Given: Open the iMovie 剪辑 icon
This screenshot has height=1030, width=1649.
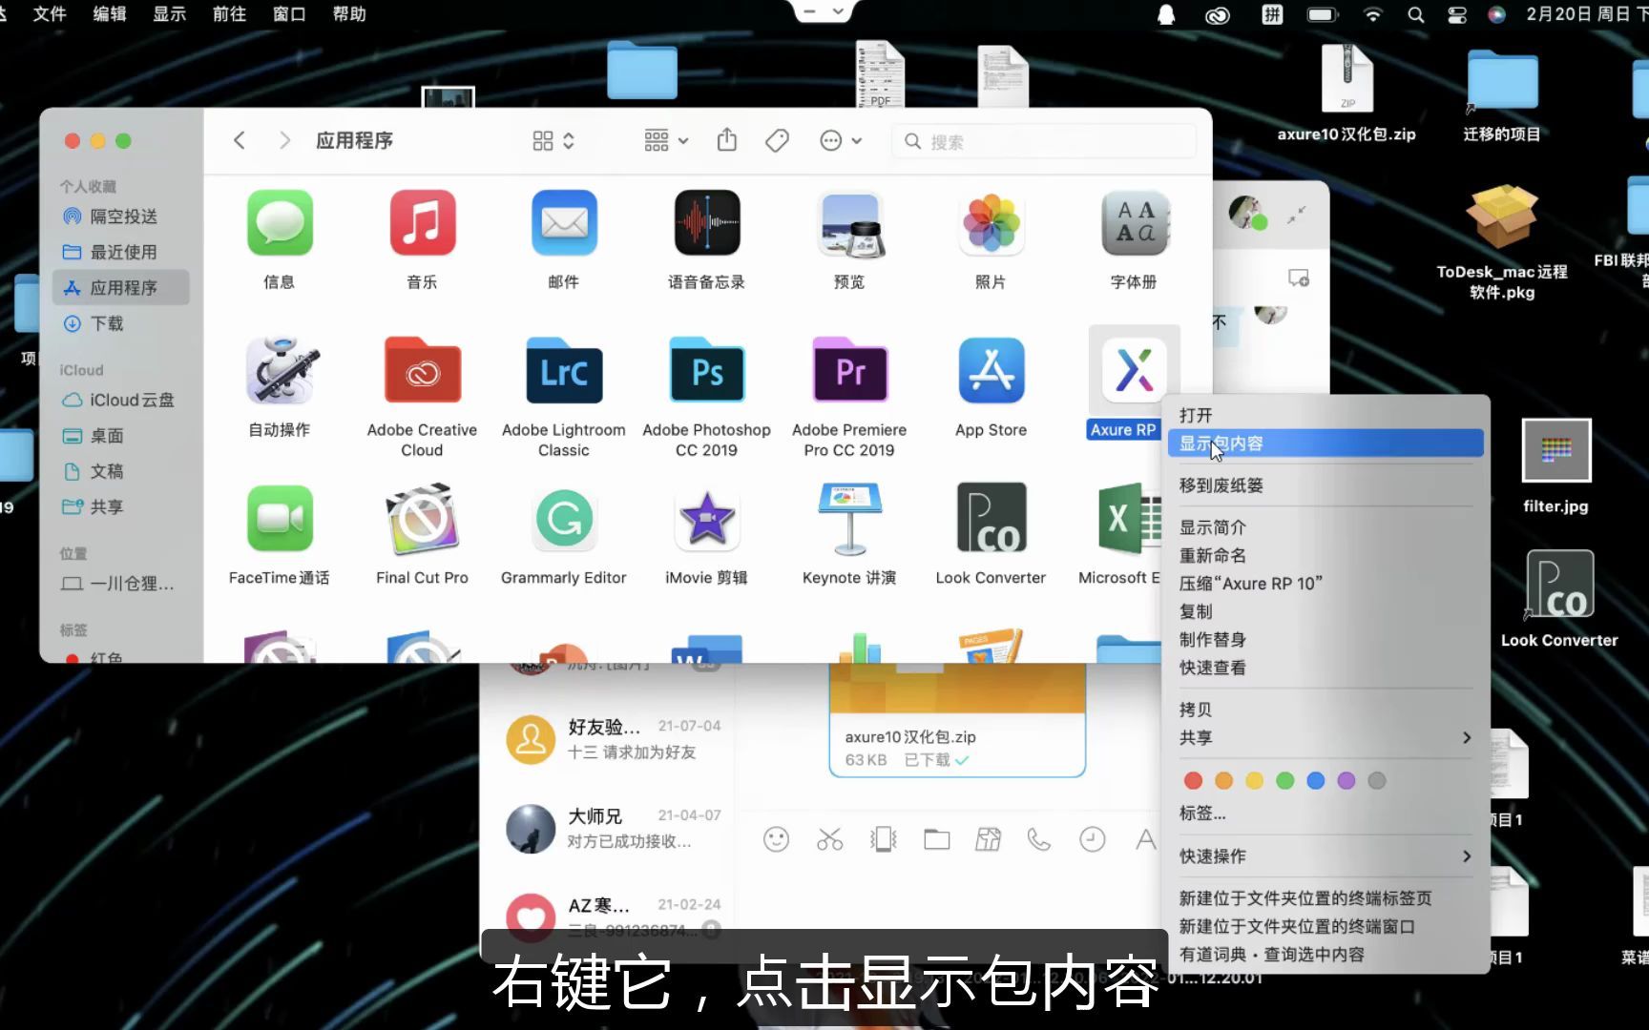Looking at the screenshot, I should pos(707,519).
